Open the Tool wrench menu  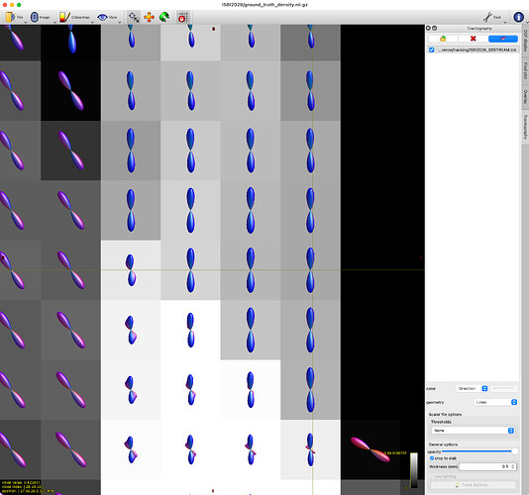[x=492, y=17]
